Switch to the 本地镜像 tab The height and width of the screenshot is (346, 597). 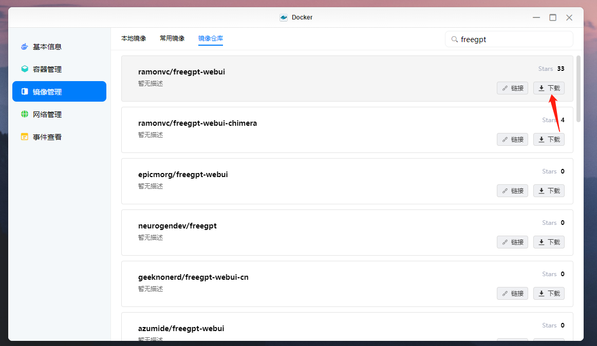coord(134,39)
